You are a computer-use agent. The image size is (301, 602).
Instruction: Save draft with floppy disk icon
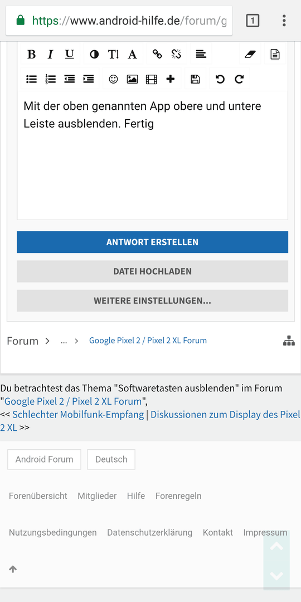click(195, 79)
